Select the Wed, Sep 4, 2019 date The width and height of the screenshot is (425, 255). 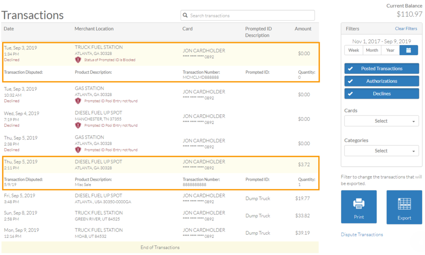pos(22,114)
